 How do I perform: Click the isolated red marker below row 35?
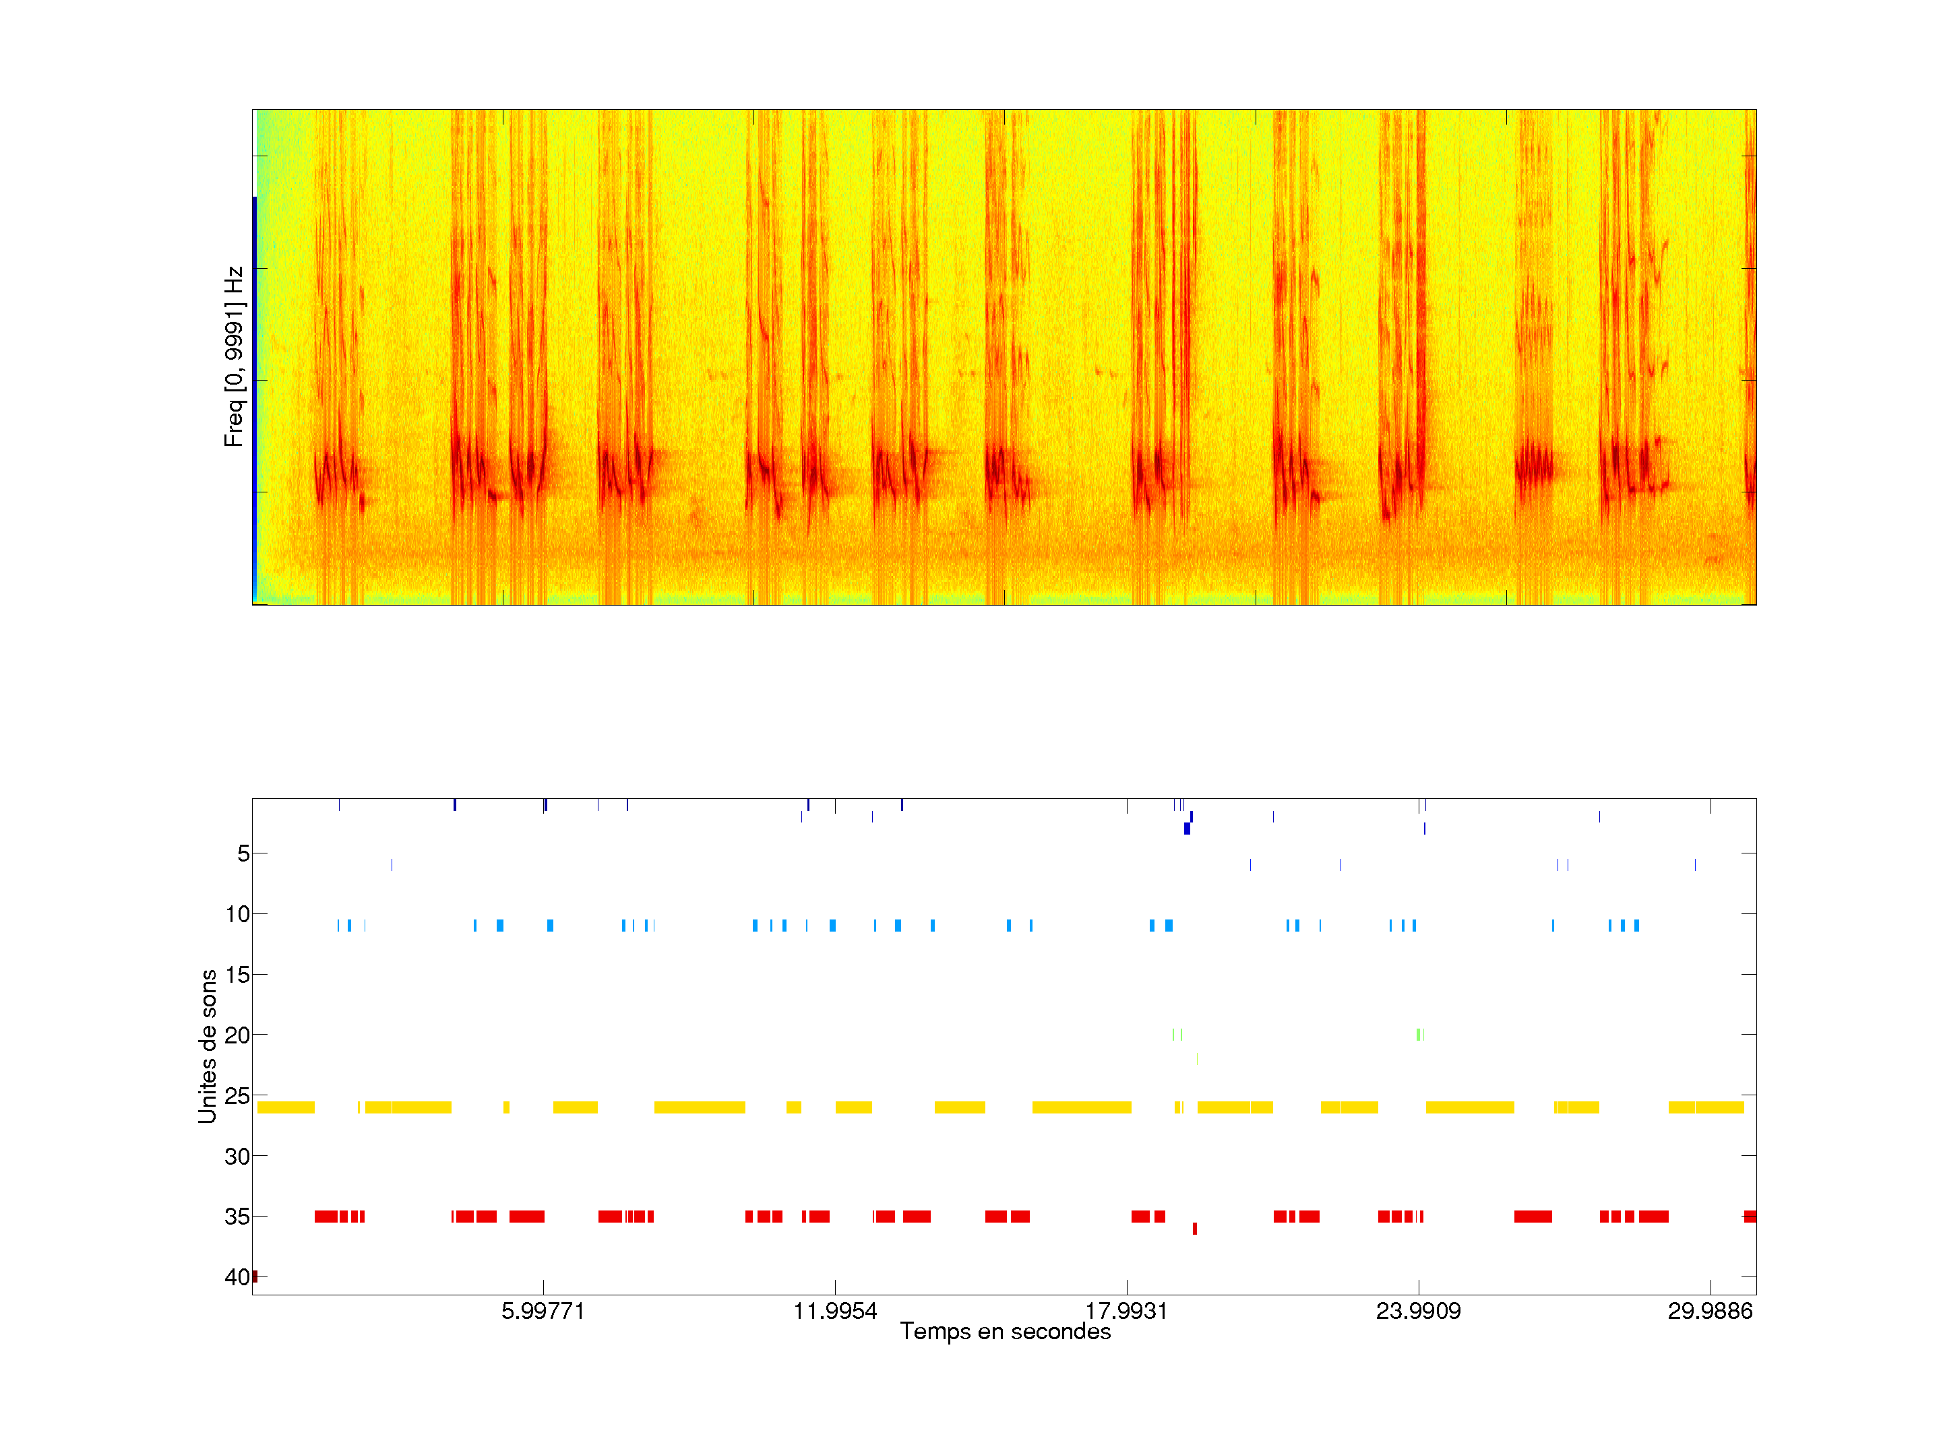[x=1194, y=1229]
